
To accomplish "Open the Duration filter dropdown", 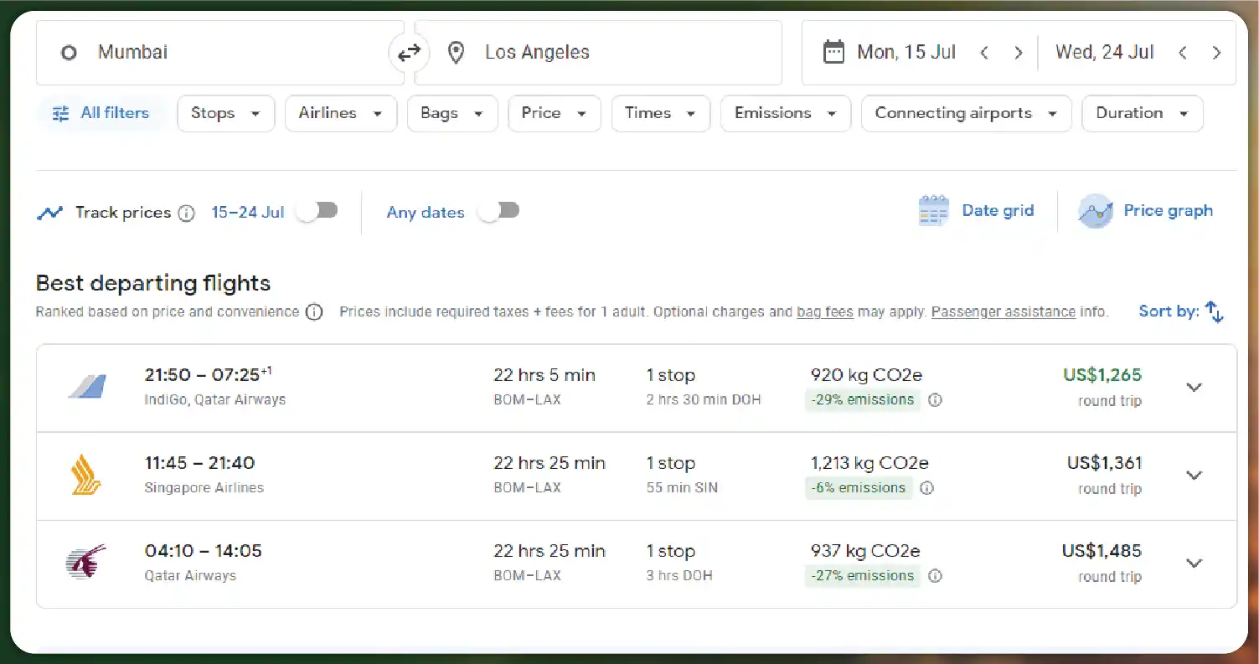I will click(1143, 113).
